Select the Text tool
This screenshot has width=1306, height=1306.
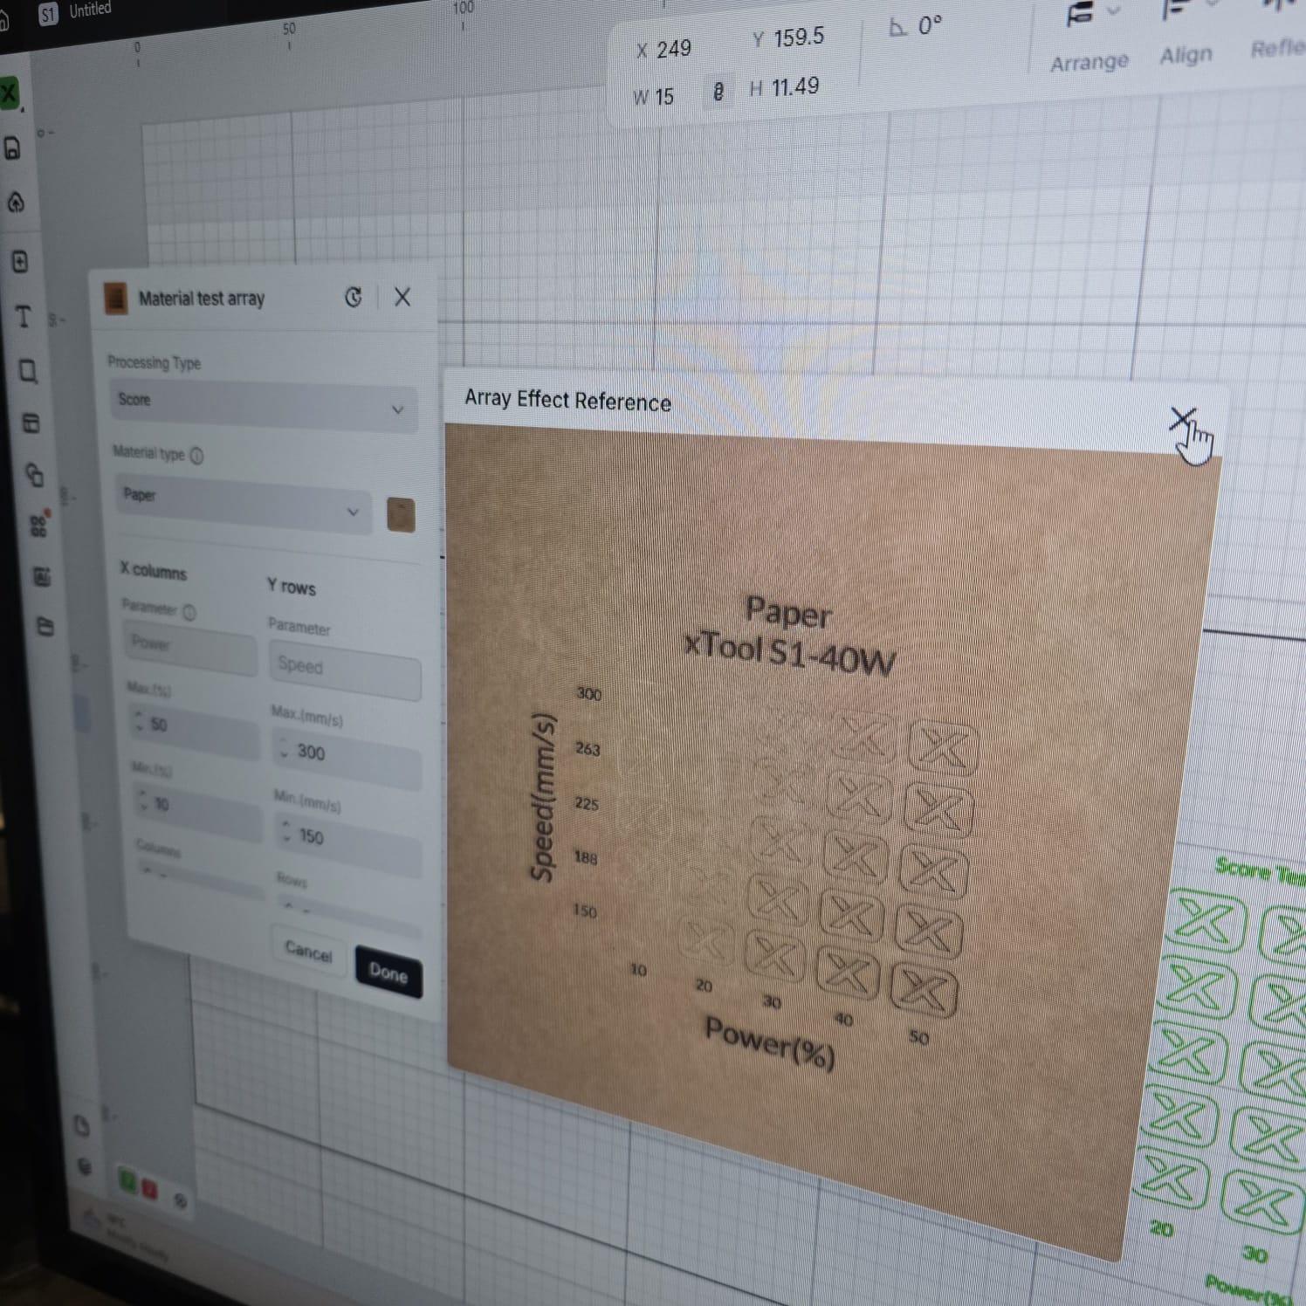tap(24, 316)
